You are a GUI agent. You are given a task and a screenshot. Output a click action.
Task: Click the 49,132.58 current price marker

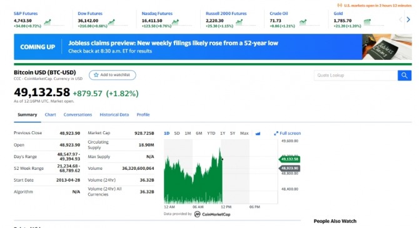click(x=290, y=159)
